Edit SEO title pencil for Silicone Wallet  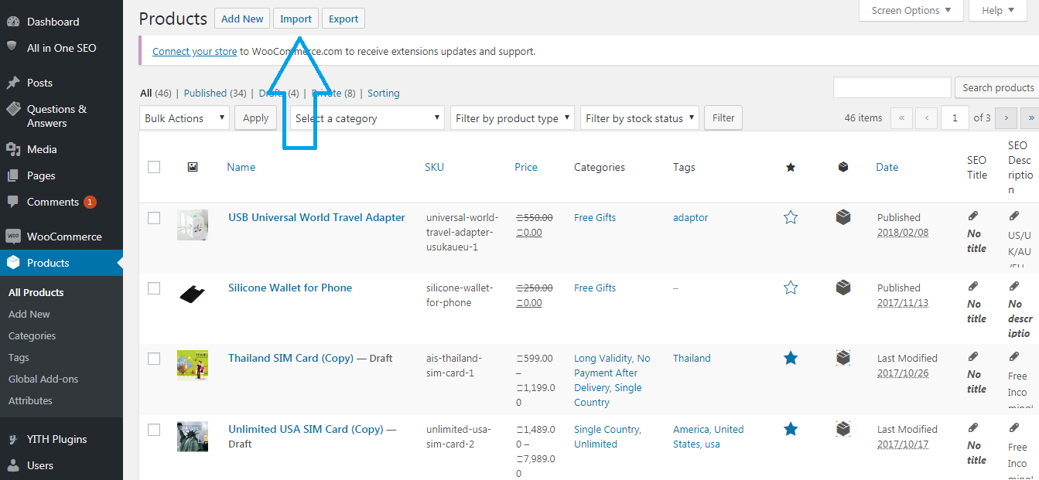point(972,287)
